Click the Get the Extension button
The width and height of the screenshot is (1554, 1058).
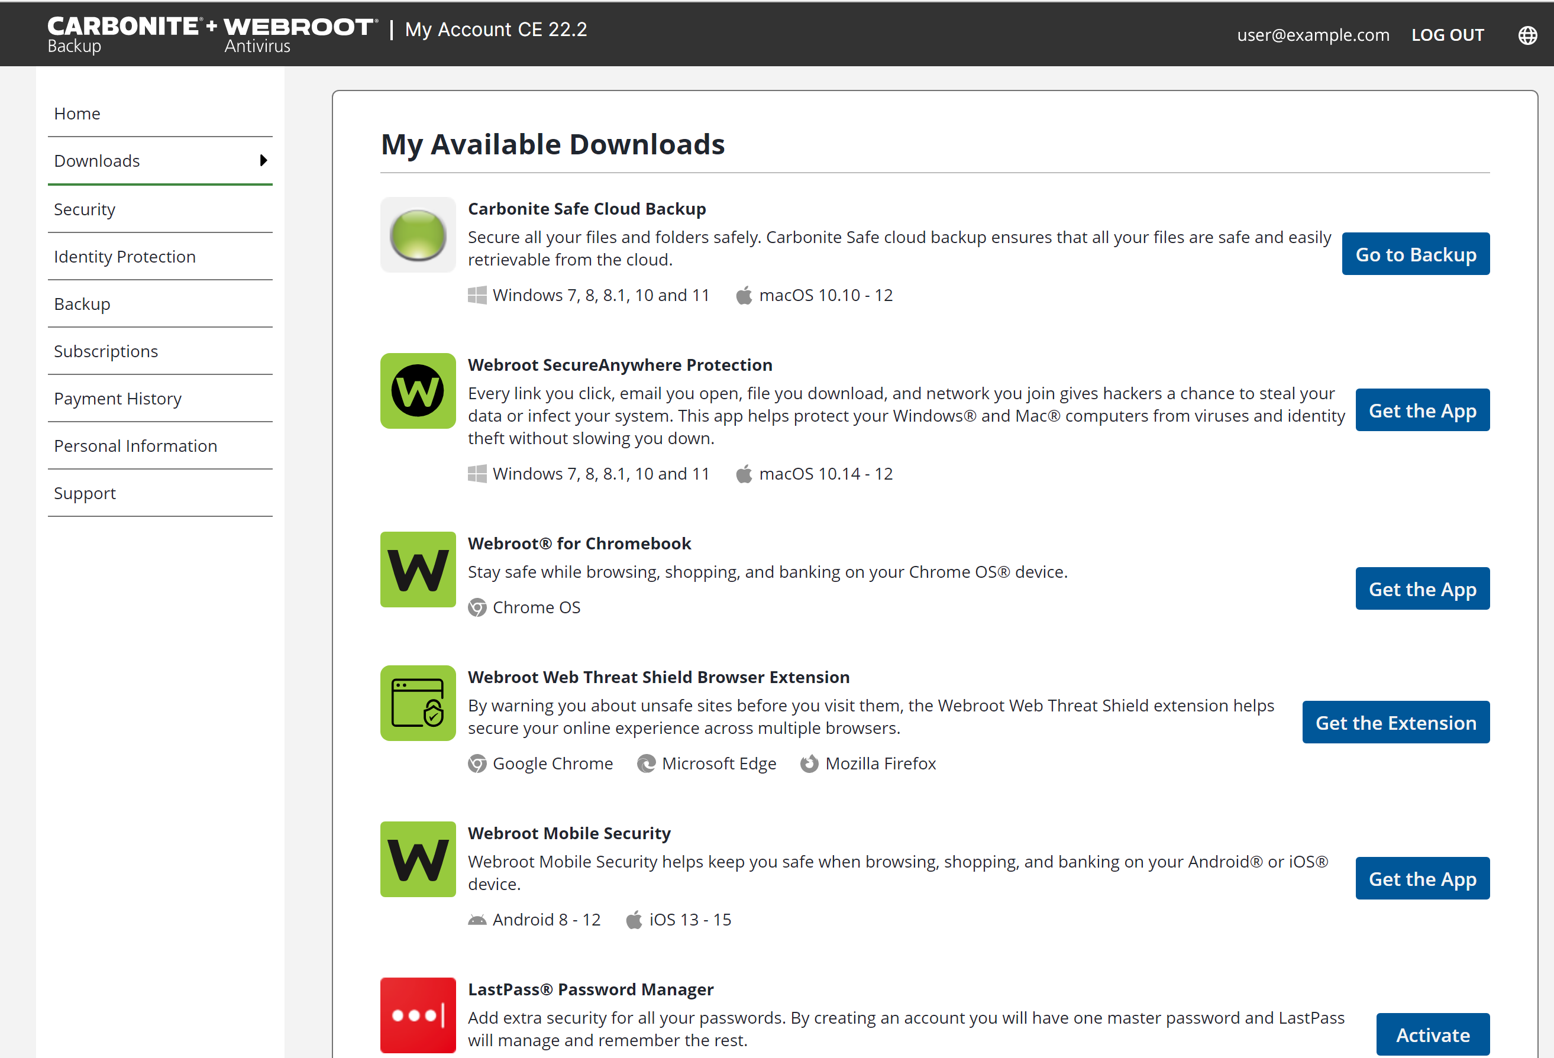(1395, 723)
